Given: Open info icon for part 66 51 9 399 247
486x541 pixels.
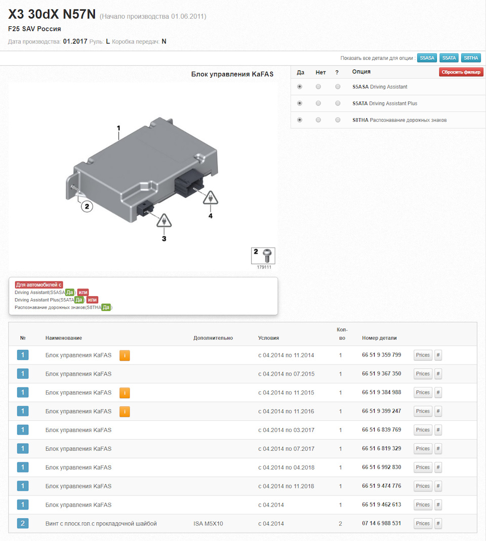Looking at the screenshot, I should click(125, 411).
